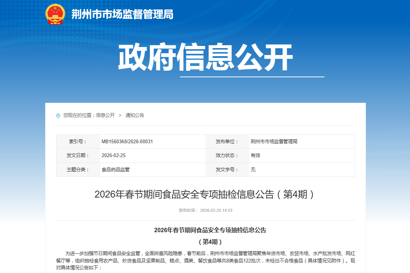Click the 索引号 label cell

click(x=78, y=141)
